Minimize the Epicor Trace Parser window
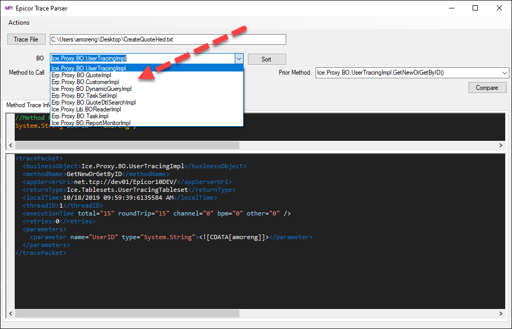 click(452, 8)
